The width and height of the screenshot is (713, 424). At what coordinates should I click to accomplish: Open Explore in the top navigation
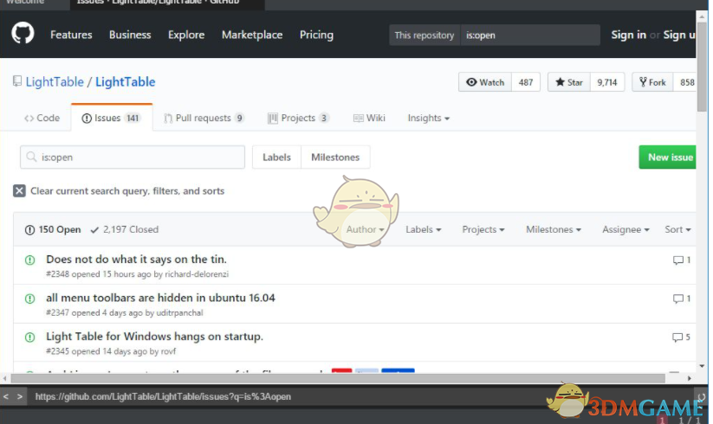coord(186,35)
